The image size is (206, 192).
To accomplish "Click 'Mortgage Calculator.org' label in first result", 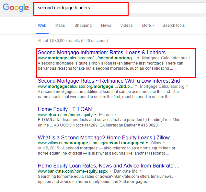I will (164, 58).
